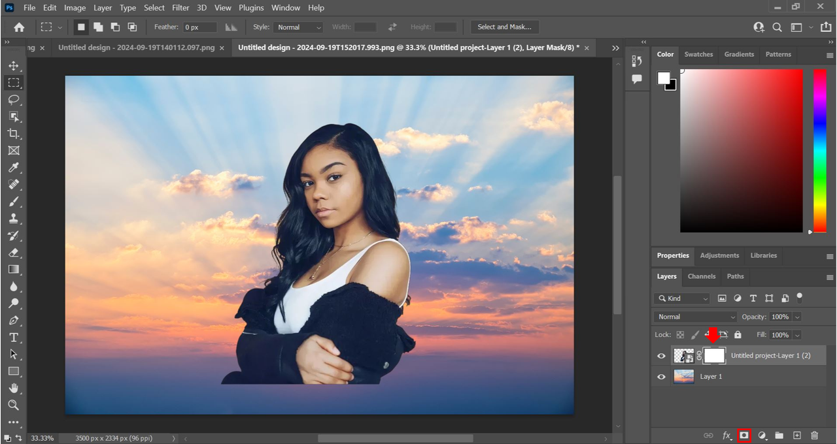Screen dimensions: 837x444
Task: Open the Normal blend mode dropdown
Action: click(x=695, y=317)
